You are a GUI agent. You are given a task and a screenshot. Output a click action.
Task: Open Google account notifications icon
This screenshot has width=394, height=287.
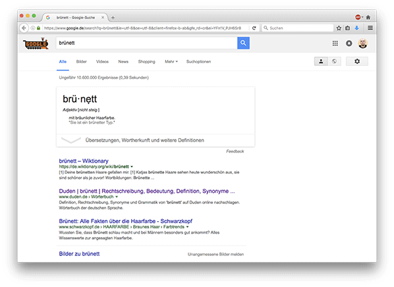click(x=349, y=43)
